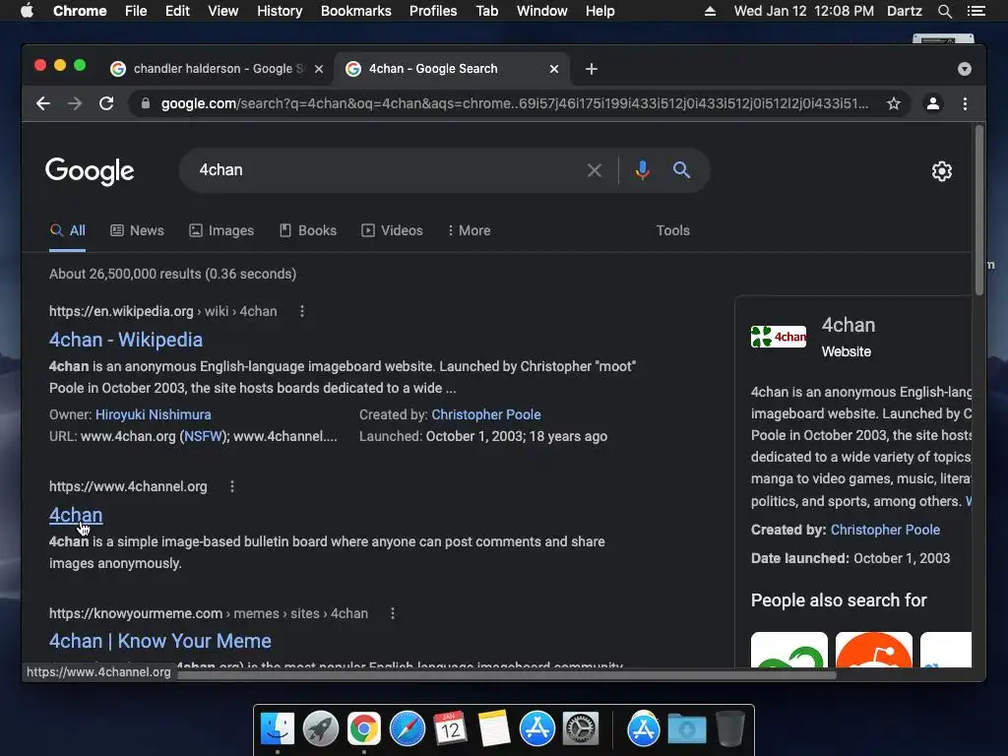Open System Preferences from the Dock

click(581, 729)
